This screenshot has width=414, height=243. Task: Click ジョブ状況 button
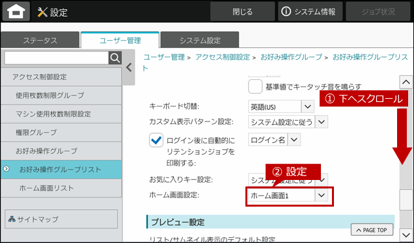378,12
